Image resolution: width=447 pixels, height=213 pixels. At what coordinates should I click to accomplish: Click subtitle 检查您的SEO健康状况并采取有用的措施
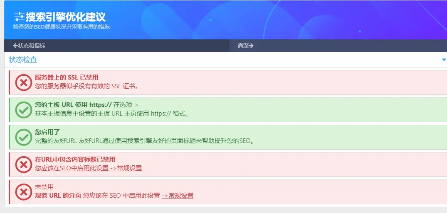(x=61, y=27)
